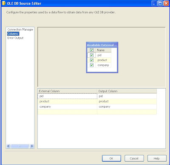Click the OK button
The image size is (170, 165).
pyautogui.click(x=111, y=158)
